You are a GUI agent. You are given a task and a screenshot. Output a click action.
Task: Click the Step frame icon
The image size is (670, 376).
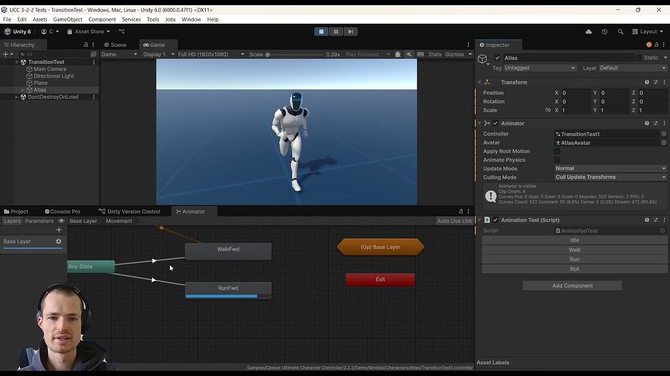(351, 31)
